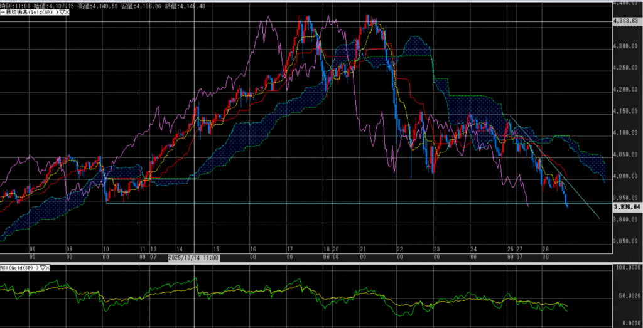
Task: Click the 4,200.00 level on price axis
Action: [625, 90]
